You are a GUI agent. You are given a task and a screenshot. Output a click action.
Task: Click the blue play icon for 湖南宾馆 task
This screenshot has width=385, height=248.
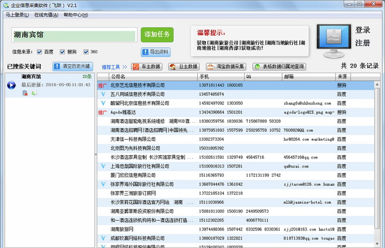tap(11, 85)
